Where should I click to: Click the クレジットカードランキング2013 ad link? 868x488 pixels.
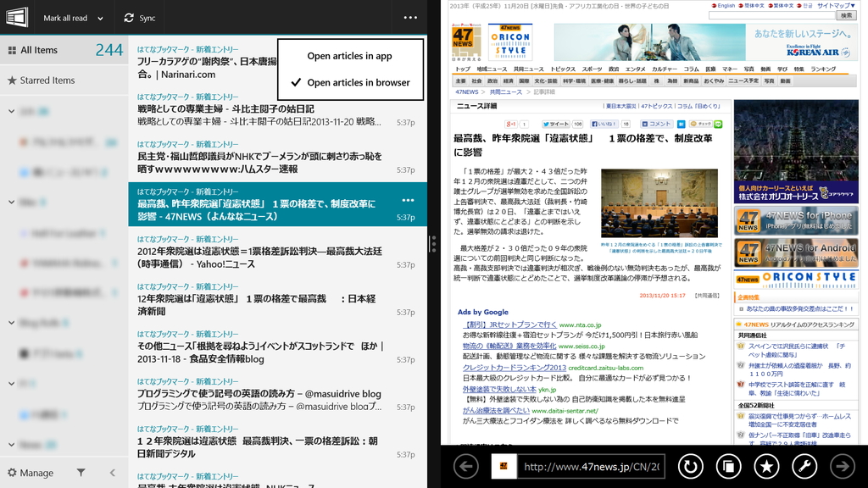click(x=515, y=368)
